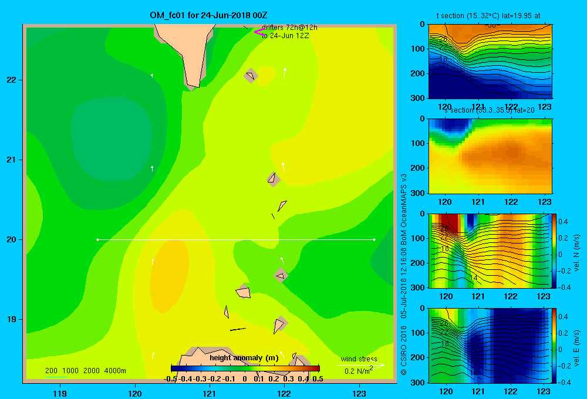
Task: Click the 't section (15..32°C)' title
Action: pos(488,16)
